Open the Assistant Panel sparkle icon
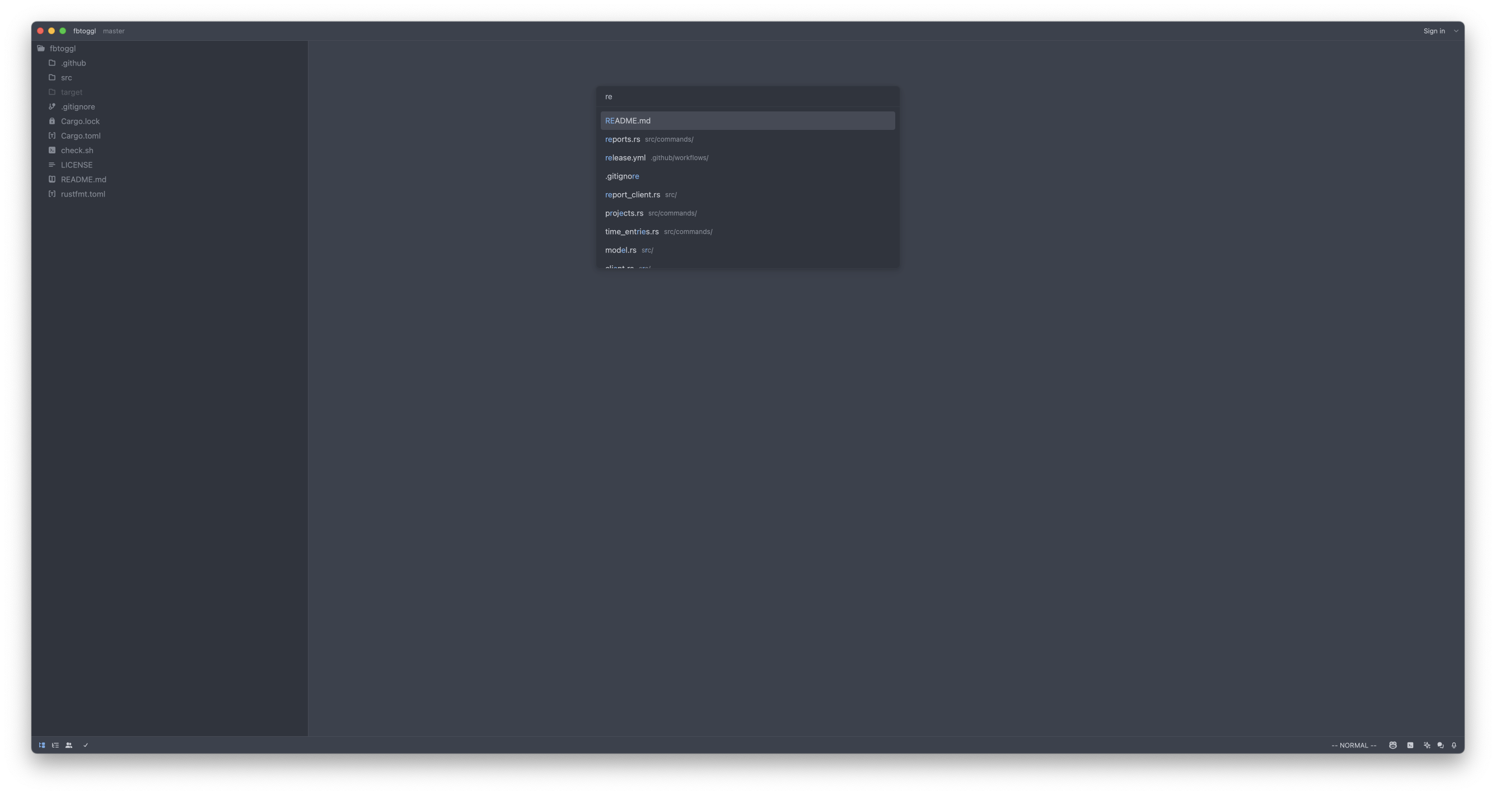The height and width of the screenshot is (795, 1496). click(x=1427, y=745)
